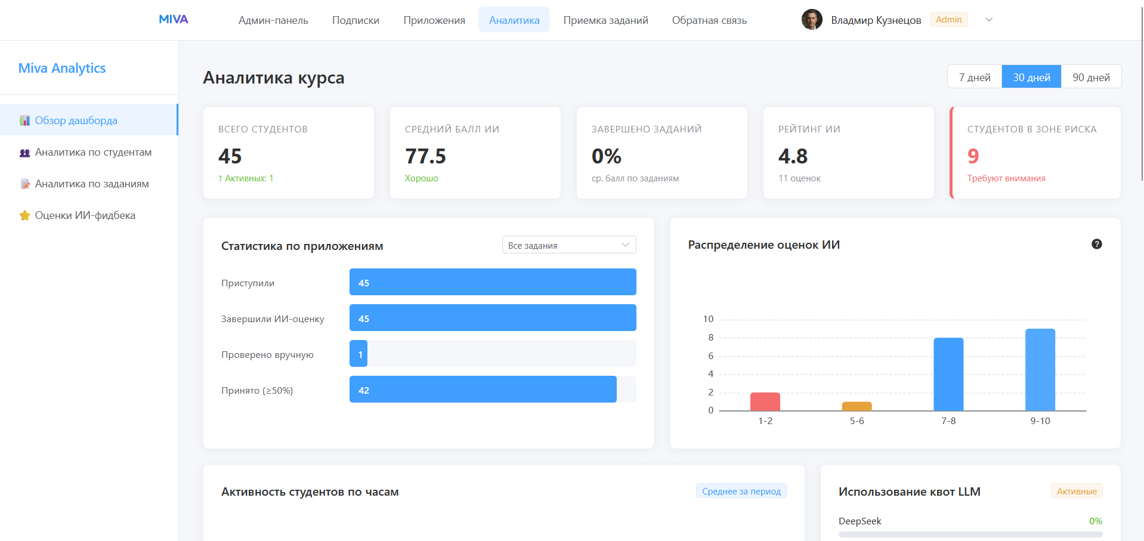
Task: Click the Использование квот LLM title
Action: pos(910,492)
